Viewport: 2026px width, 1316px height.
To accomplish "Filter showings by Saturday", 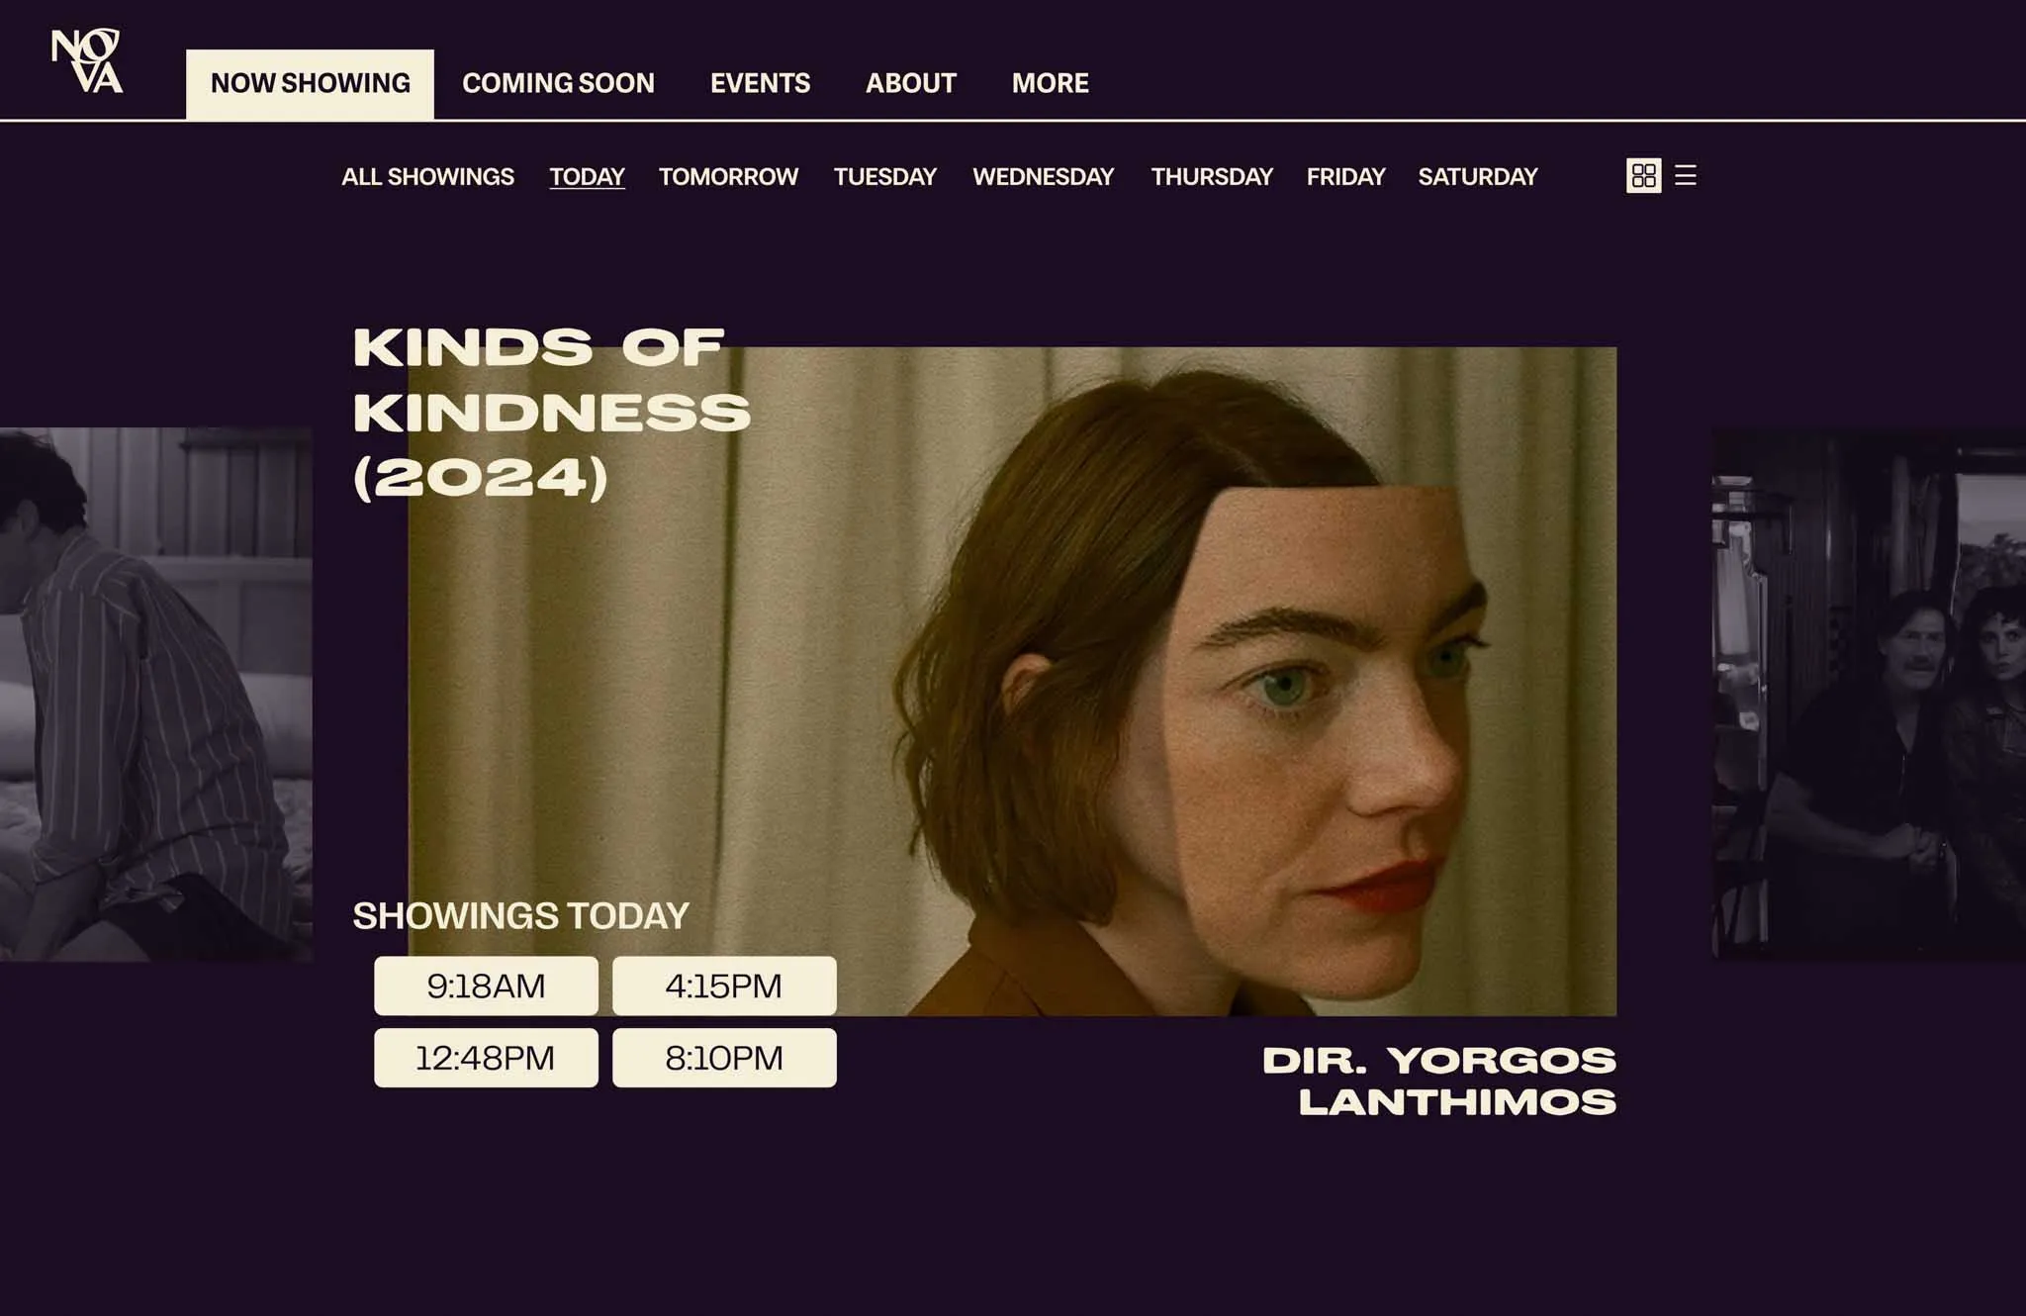I will tap(1477, 177).
